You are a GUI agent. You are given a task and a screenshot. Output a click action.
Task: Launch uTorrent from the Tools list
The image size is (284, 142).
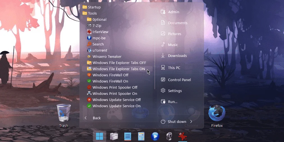point(97,50)
